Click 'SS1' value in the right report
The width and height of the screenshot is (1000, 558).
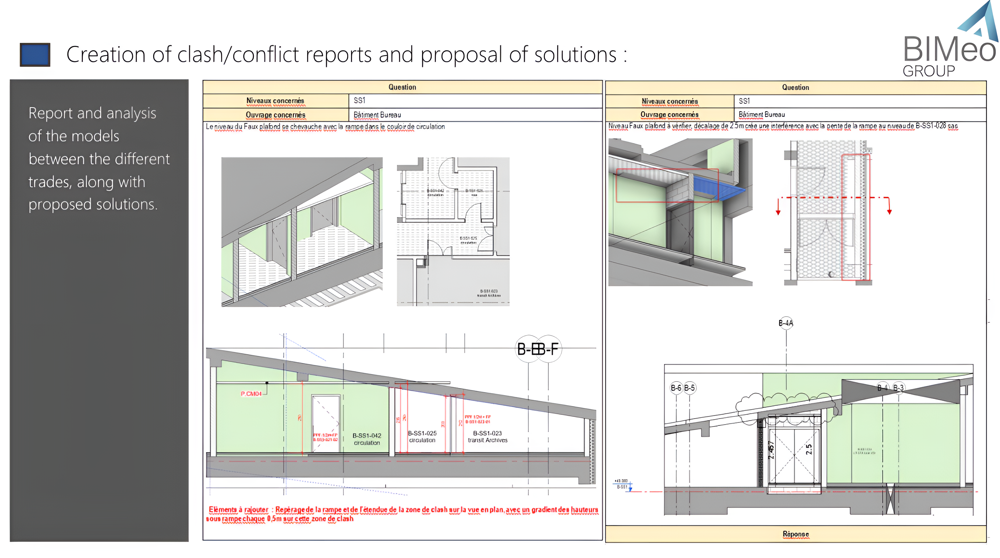(744, 101)
